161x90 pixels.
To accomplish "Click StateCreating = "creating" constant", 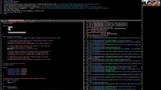I will pos(17,69).
